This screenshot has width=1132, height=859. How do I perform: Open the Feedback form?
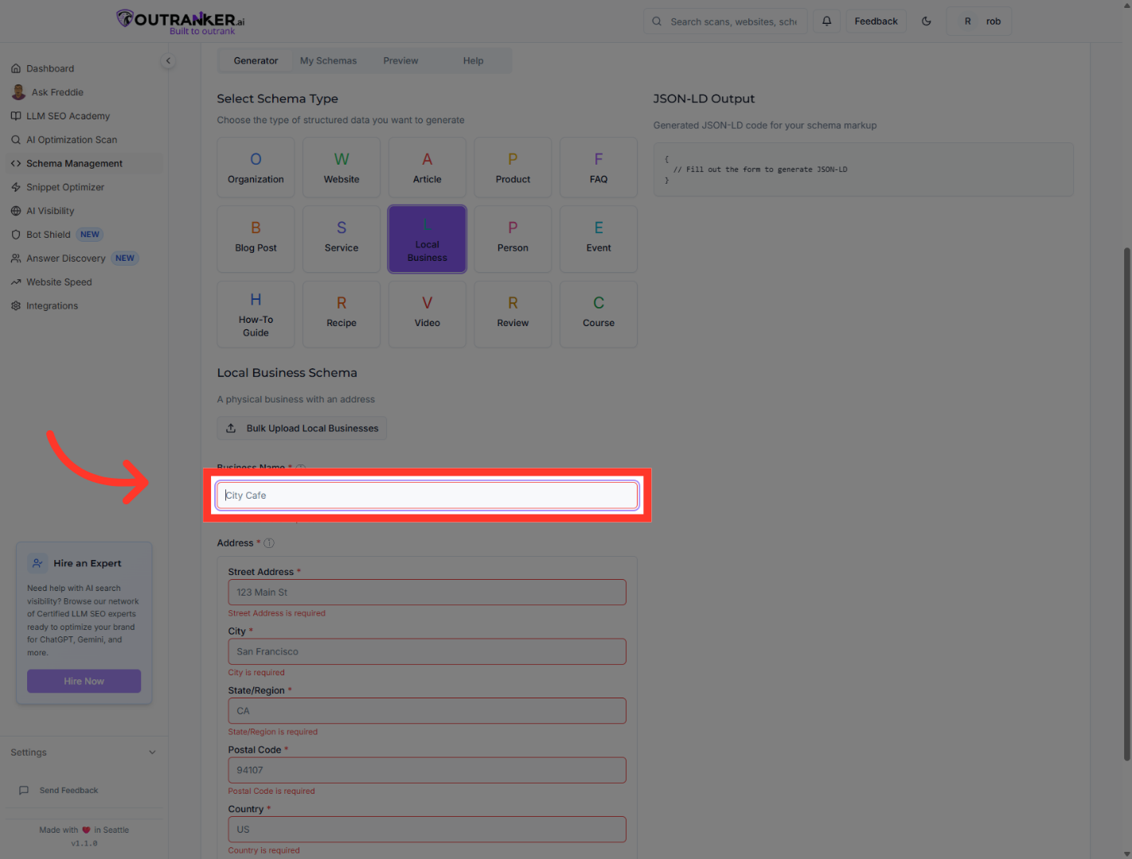point(876,21)
